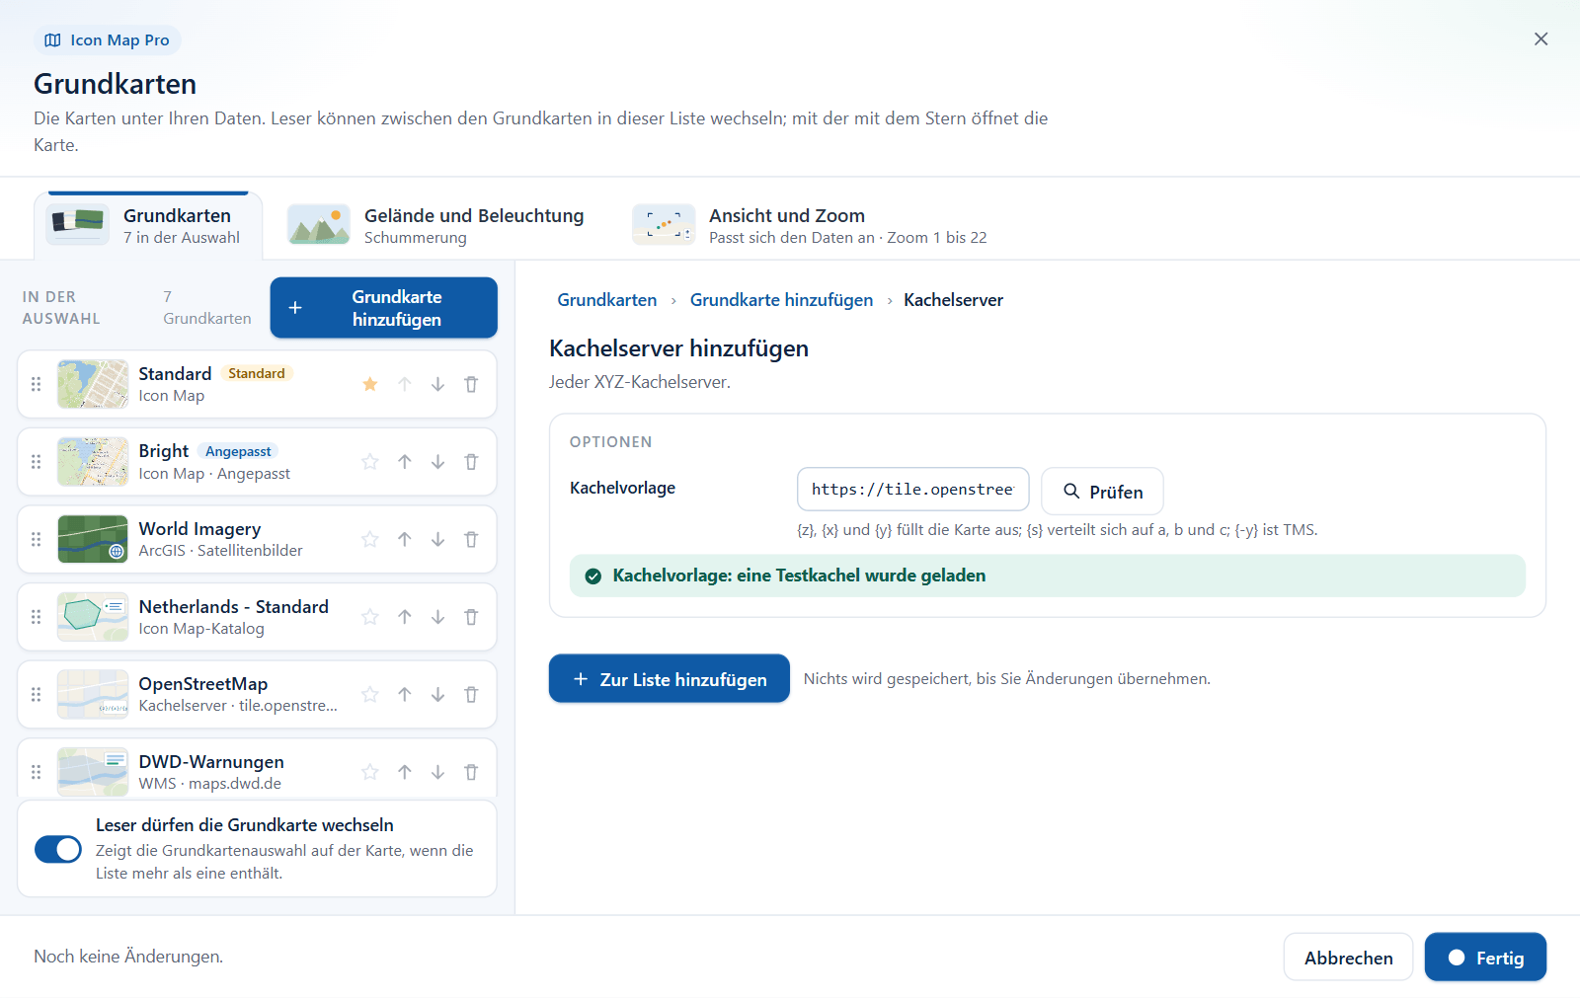Viewport: 1580px width, 998px height.
Task: Move Bright basemap down
Action: pos(437,462)
